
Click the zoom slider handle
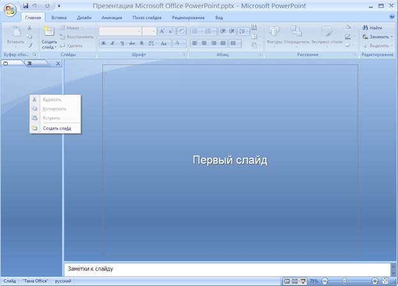(x=346, y=280)
